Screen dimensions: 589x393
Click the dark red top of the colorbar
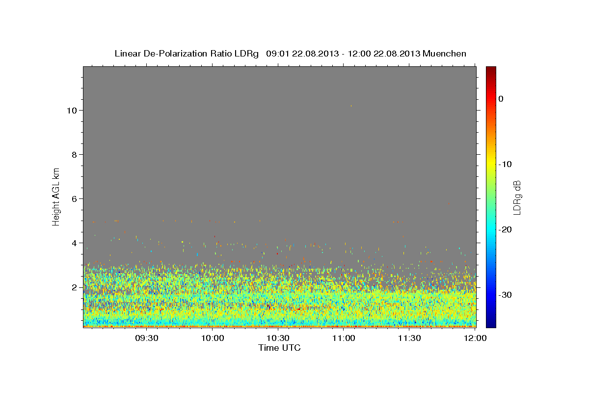[491, 70]
